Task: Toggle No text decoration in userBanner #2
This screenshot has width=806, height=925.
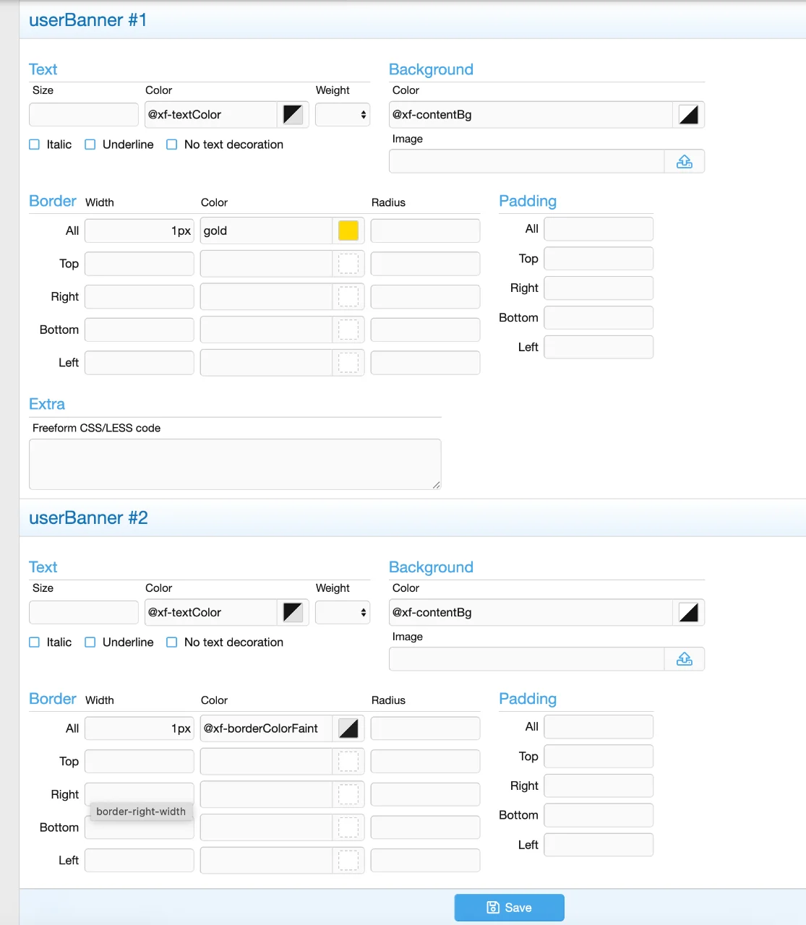Action: click(x=172, y=642)
